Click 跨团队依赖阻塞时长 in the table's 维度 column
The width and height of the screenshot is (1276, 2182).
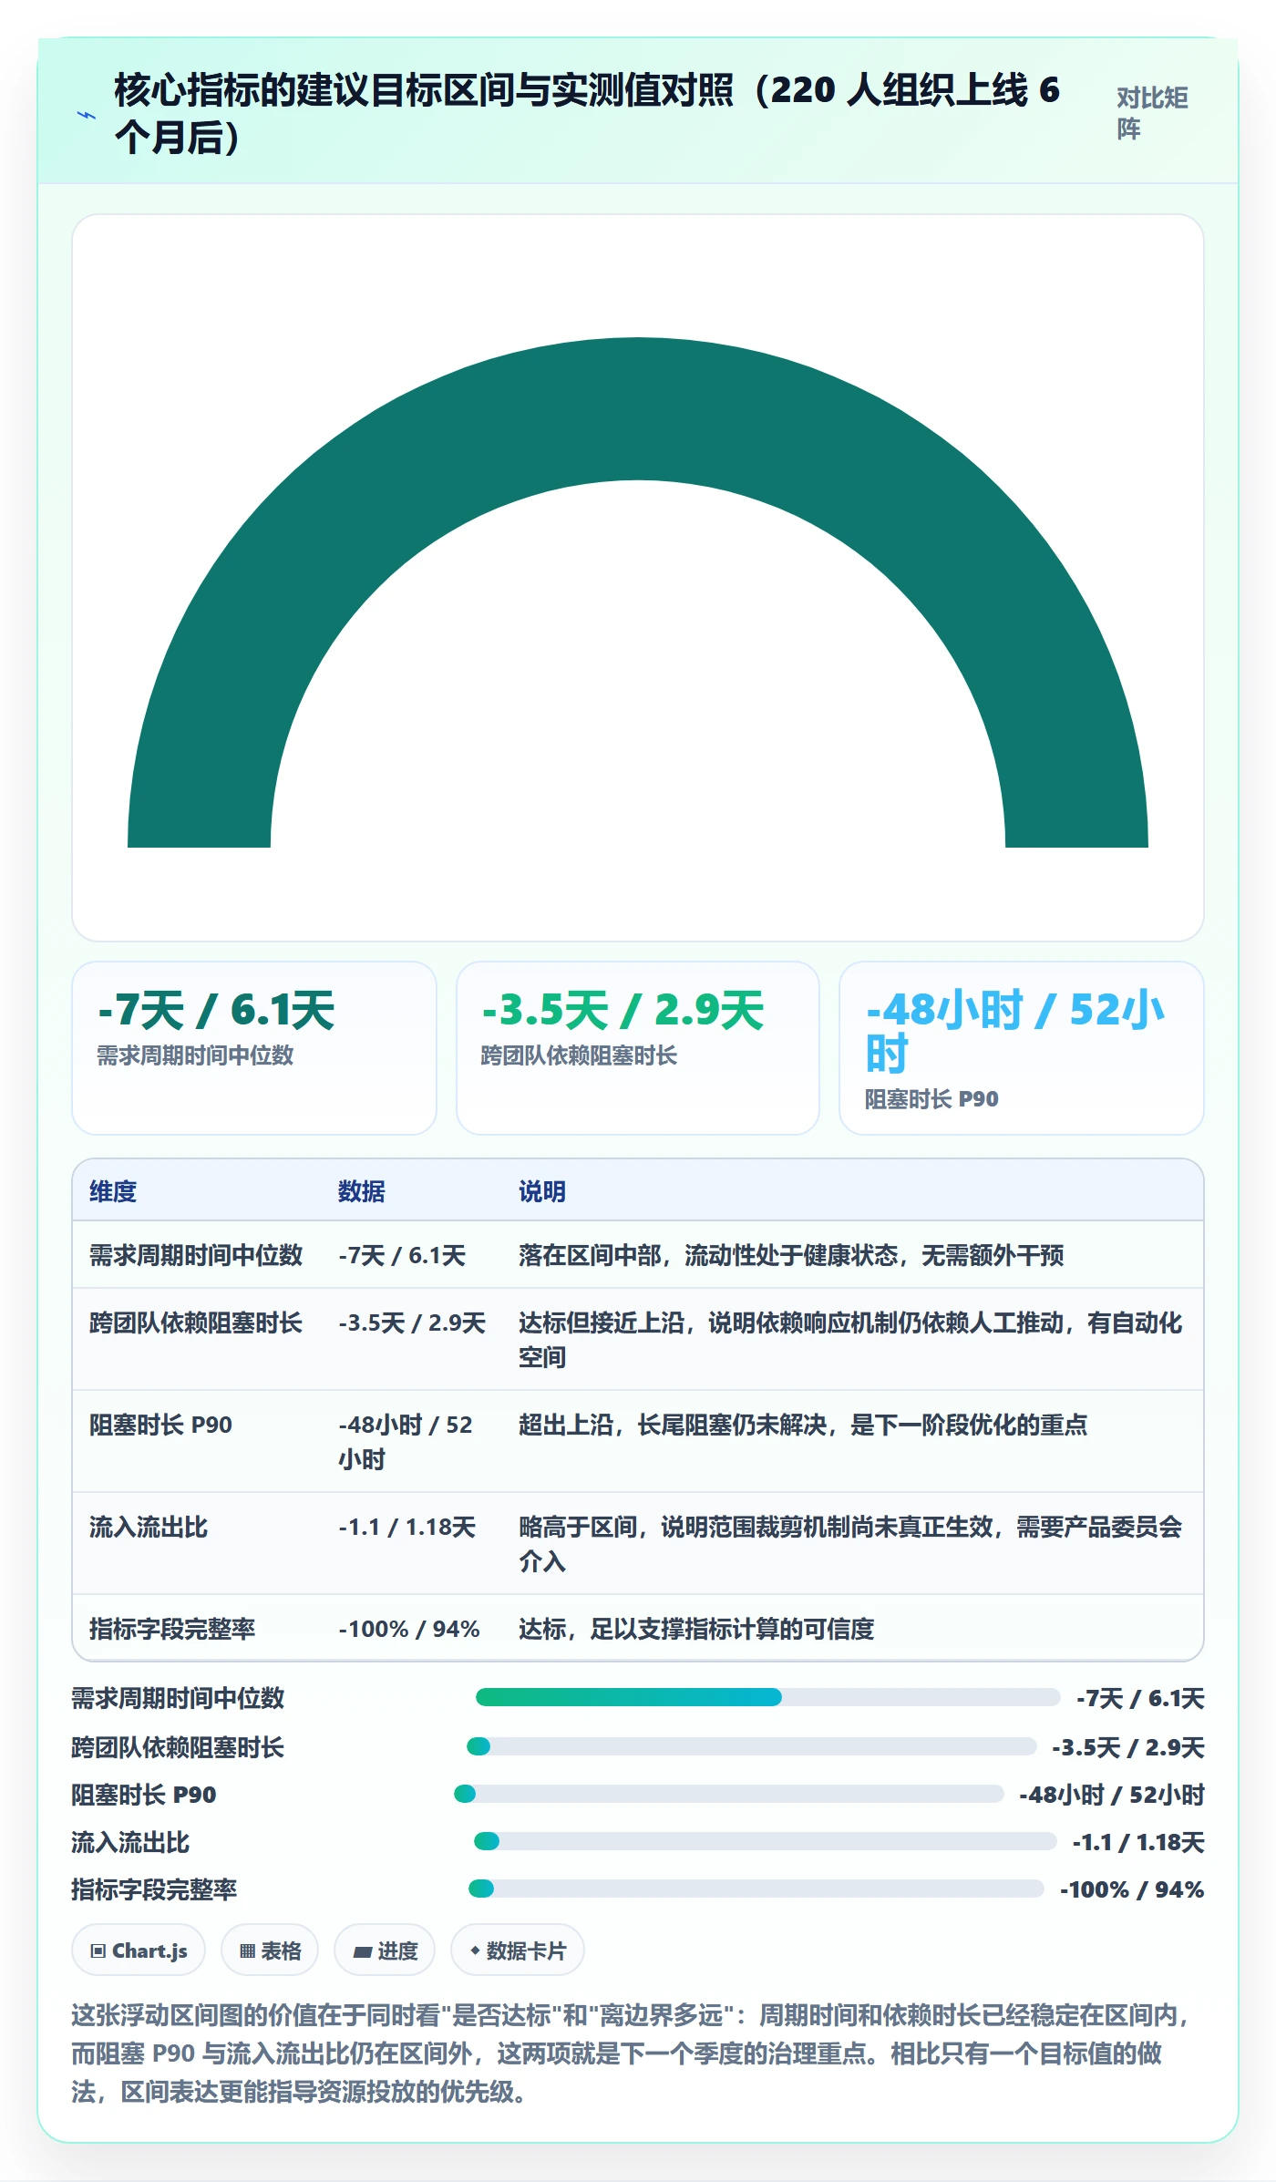(196, 1323)
